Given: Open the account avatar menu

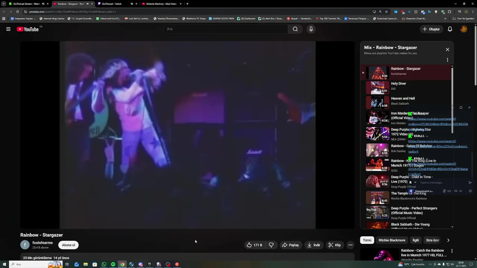Looking at the screenshot, I should 464,29.
